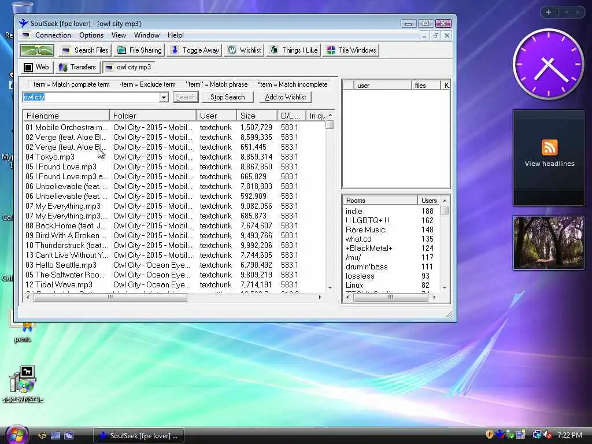
Task: Open the Options menu
Action: pos(91,35)
